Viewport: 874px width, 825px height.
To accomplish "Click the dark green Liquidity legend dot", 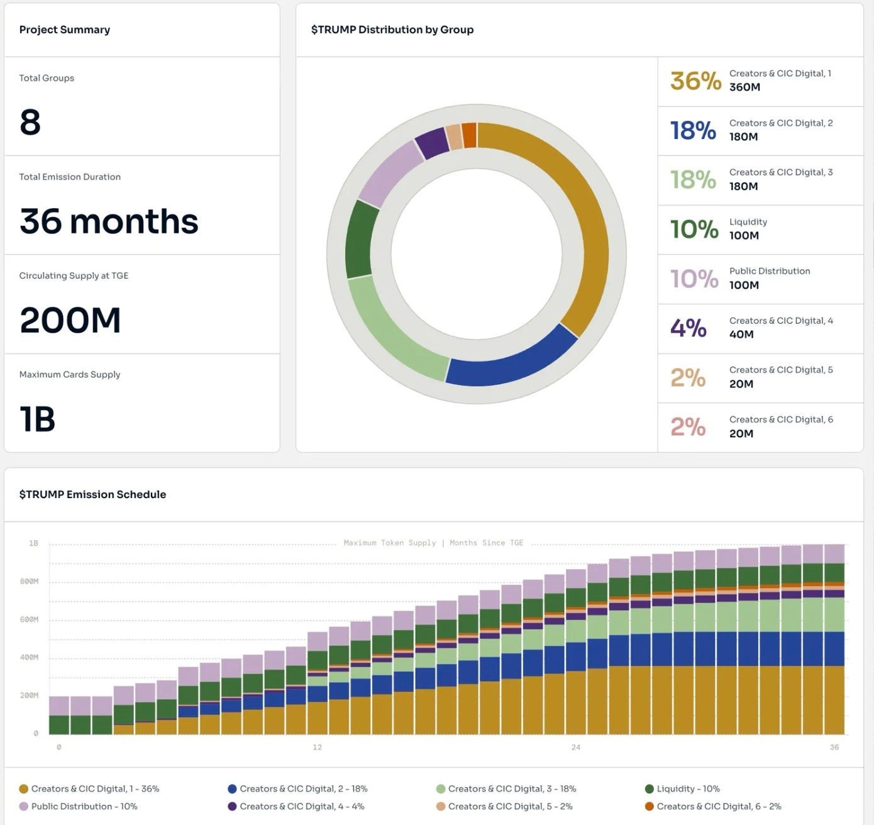I will pyautogui.click(x=650, y=789).
